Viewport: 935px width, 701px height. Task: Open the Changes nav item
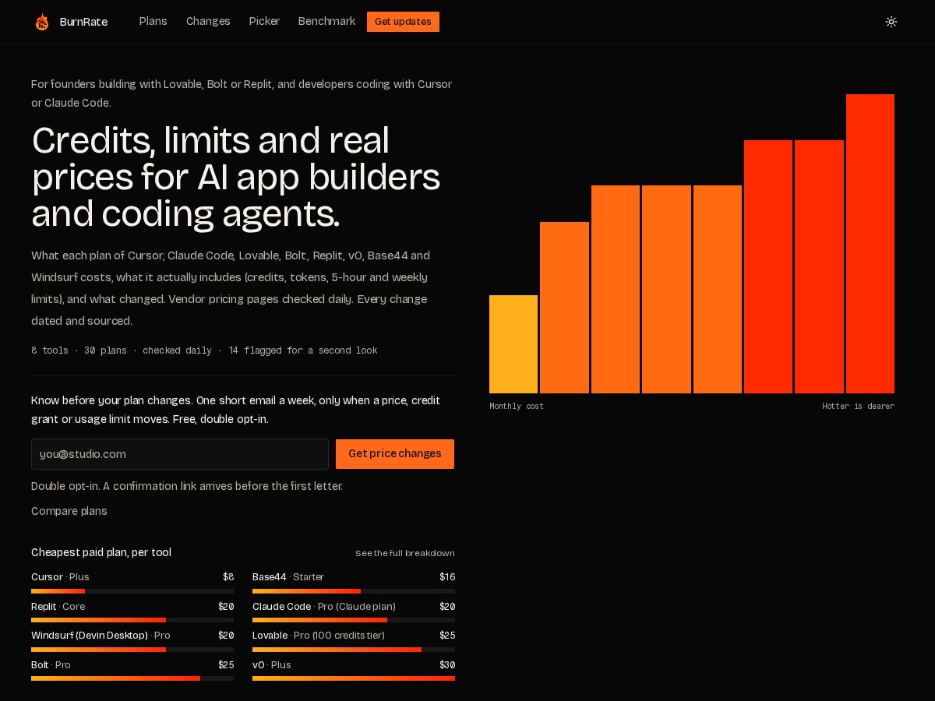click(208, 21)
